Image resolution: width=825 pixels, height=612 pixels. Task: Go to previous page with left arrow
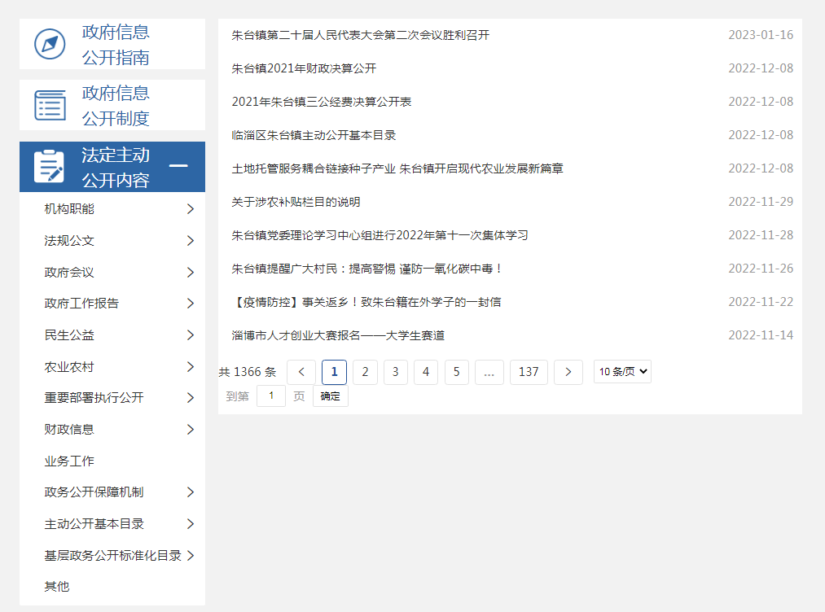pyautogui.click(x=301, y=372)
